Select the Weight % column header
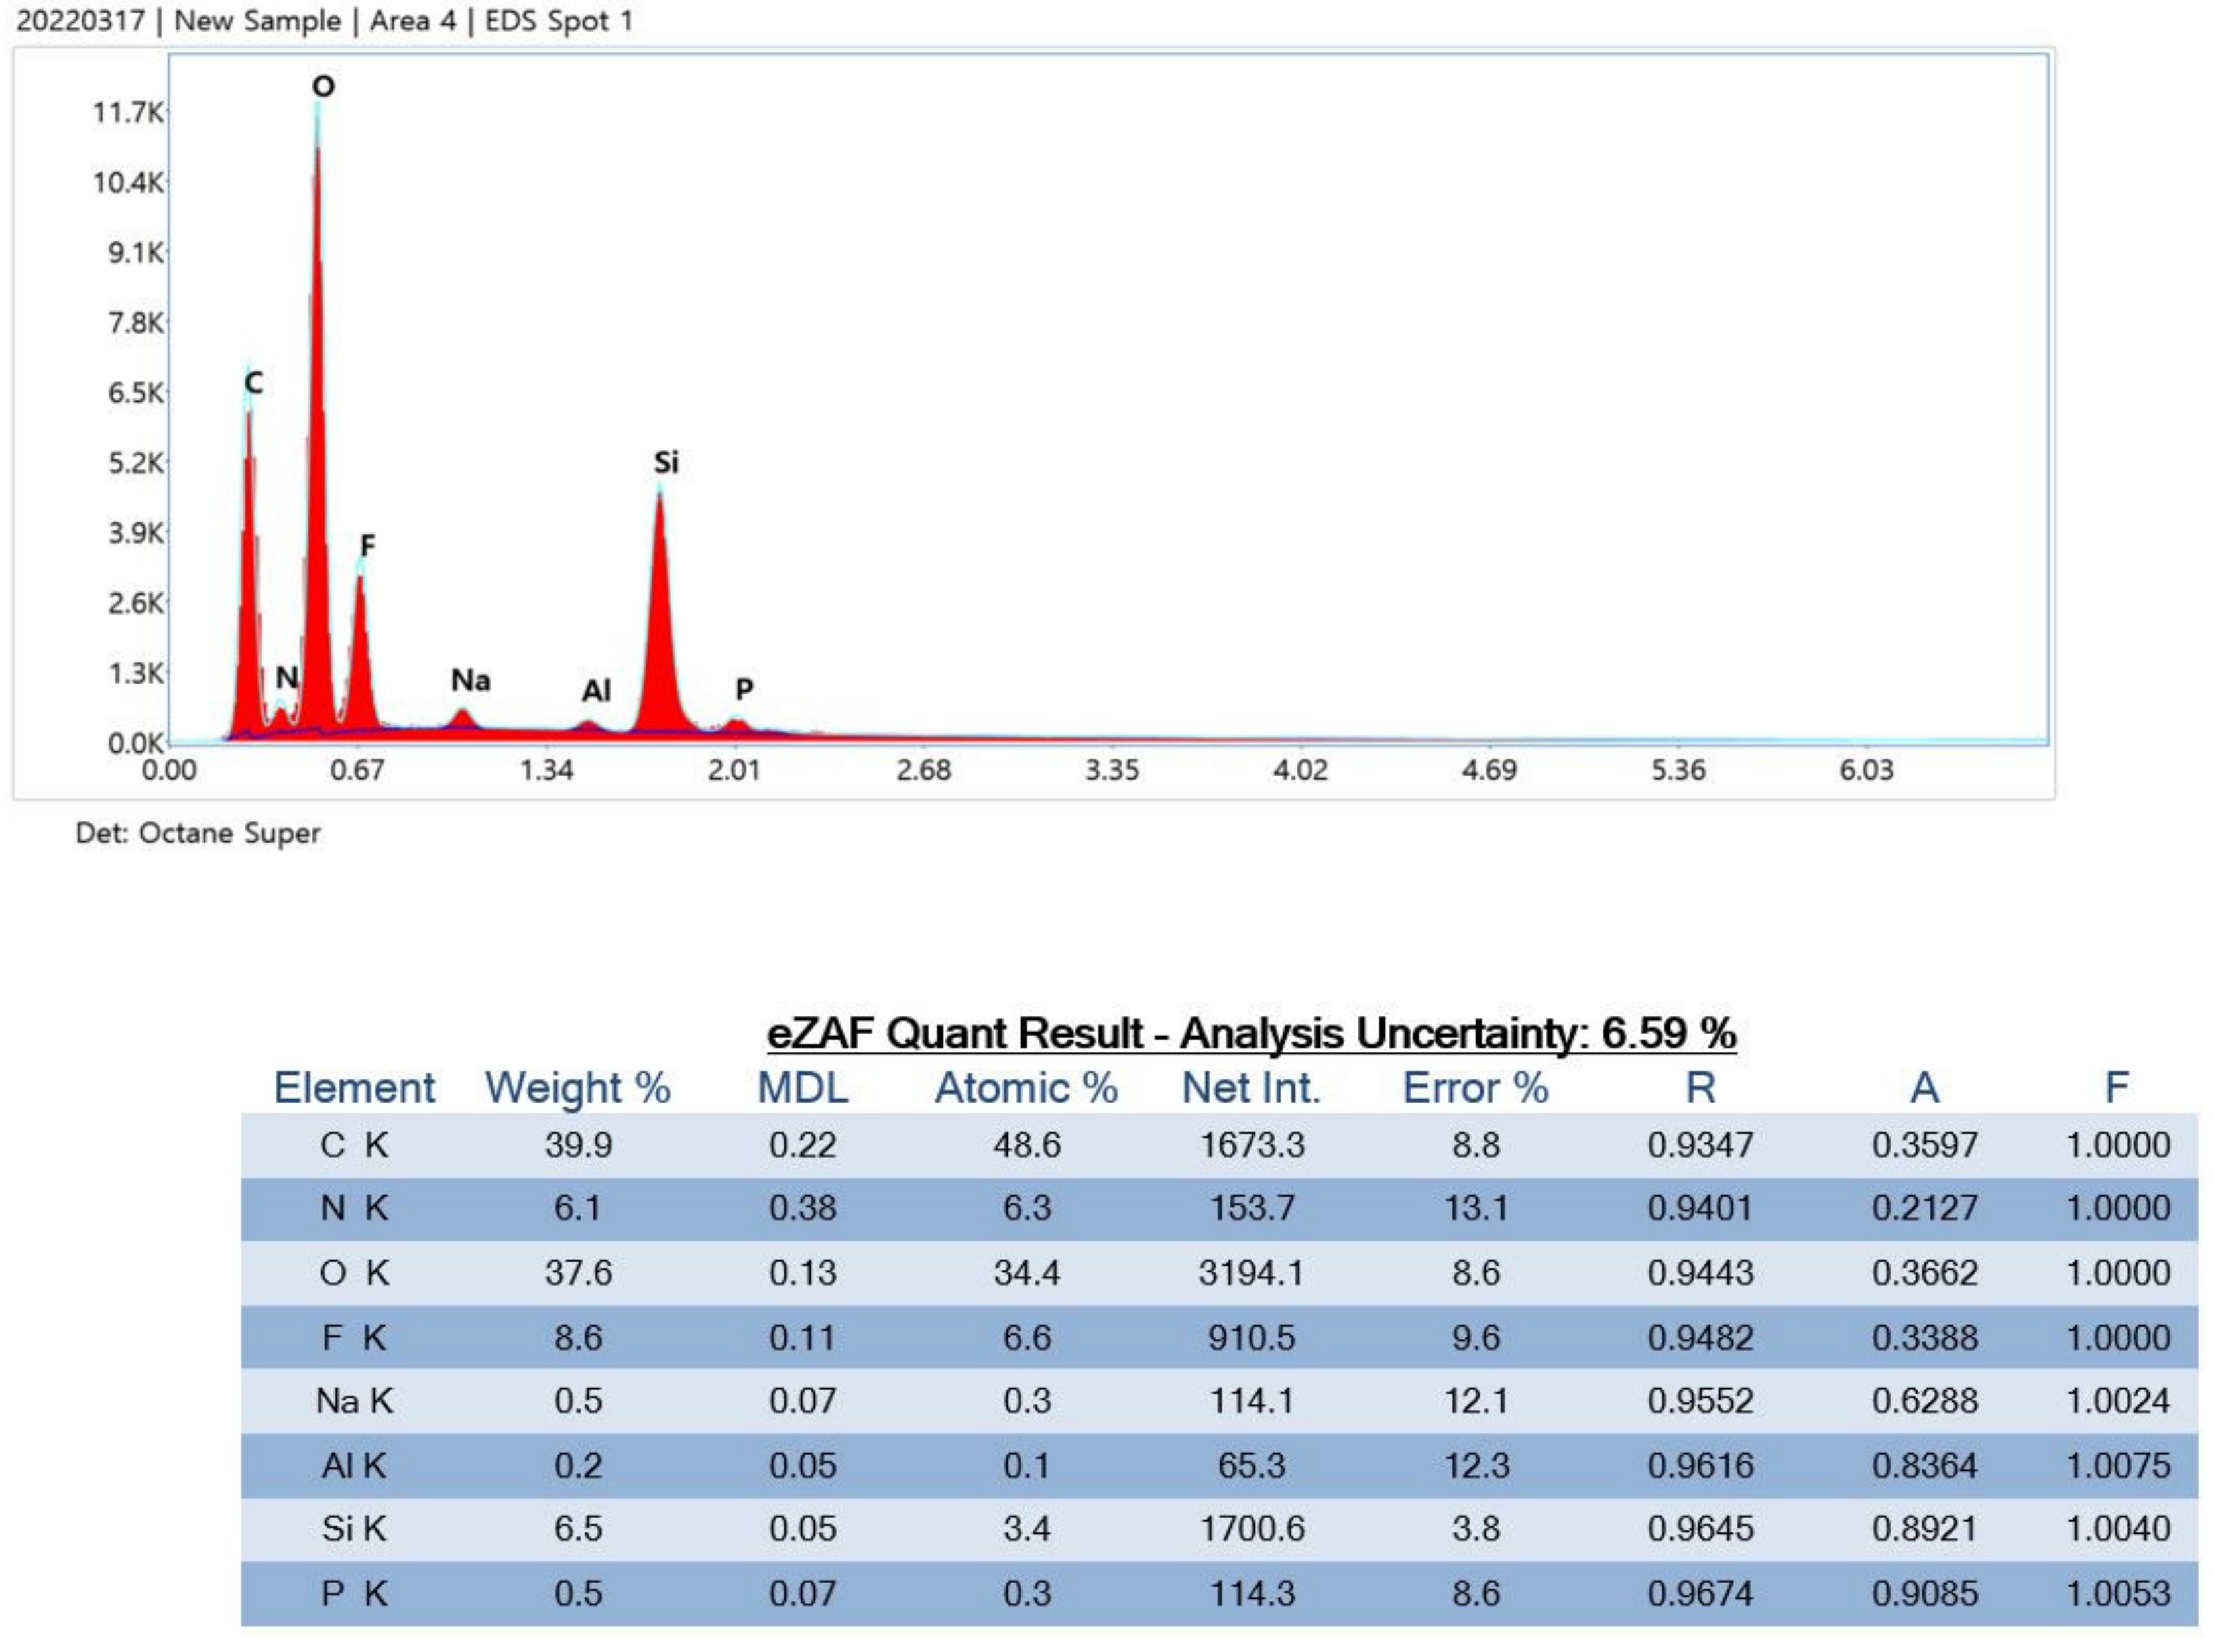 point(577,1089)
